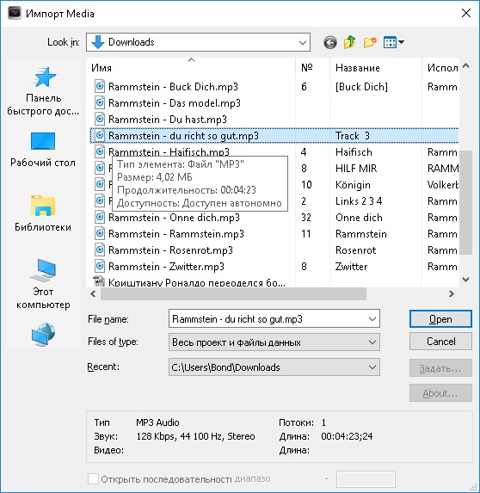
Task: Select file icon of Haifisch.mp3
Action: (100, 152)
